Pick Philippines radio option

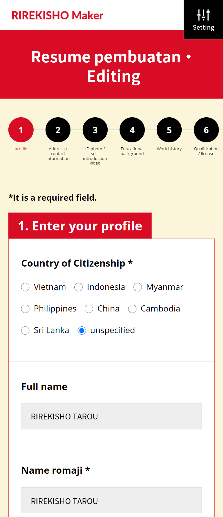point(25,309)
